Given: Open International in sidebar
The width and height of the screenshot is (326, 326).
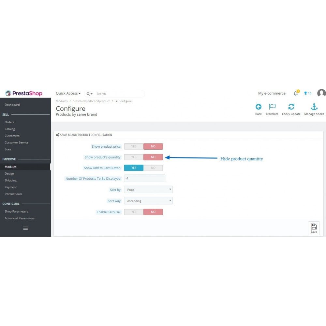Looking at the screenshot, I should 13,194.
